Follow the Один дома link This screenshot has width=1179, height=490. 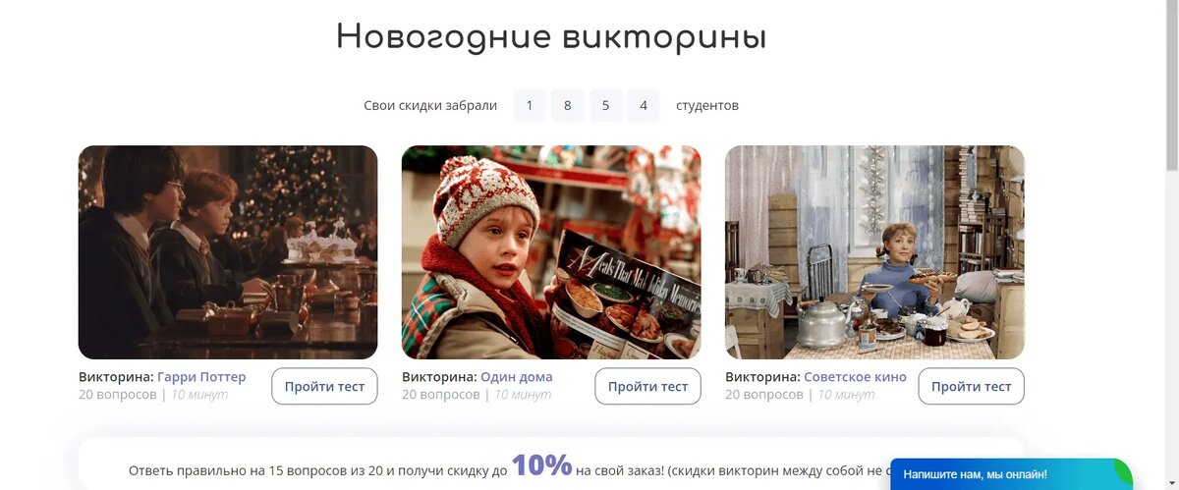click(517, 377)
